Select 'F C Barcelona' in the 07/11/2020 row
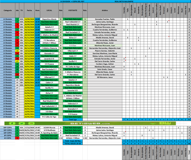 (49, 40)
